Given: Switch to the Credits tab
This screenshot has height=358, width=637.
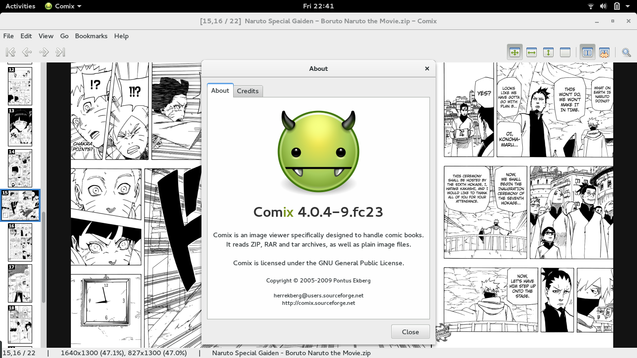Looking at the screenshot, I should click(x=248, y=91).
